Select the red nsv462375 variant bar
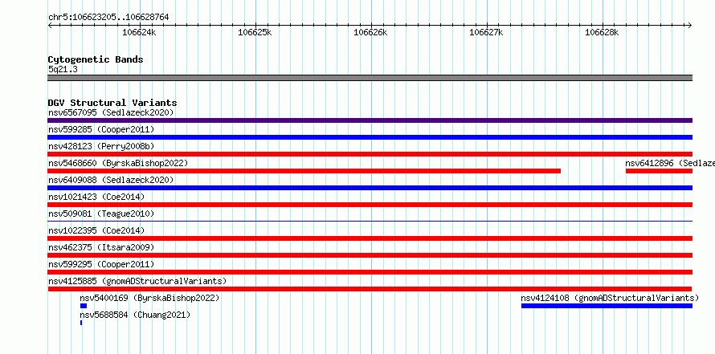The height and width of the screenshot is (354, 715). (x=370, y=255)
